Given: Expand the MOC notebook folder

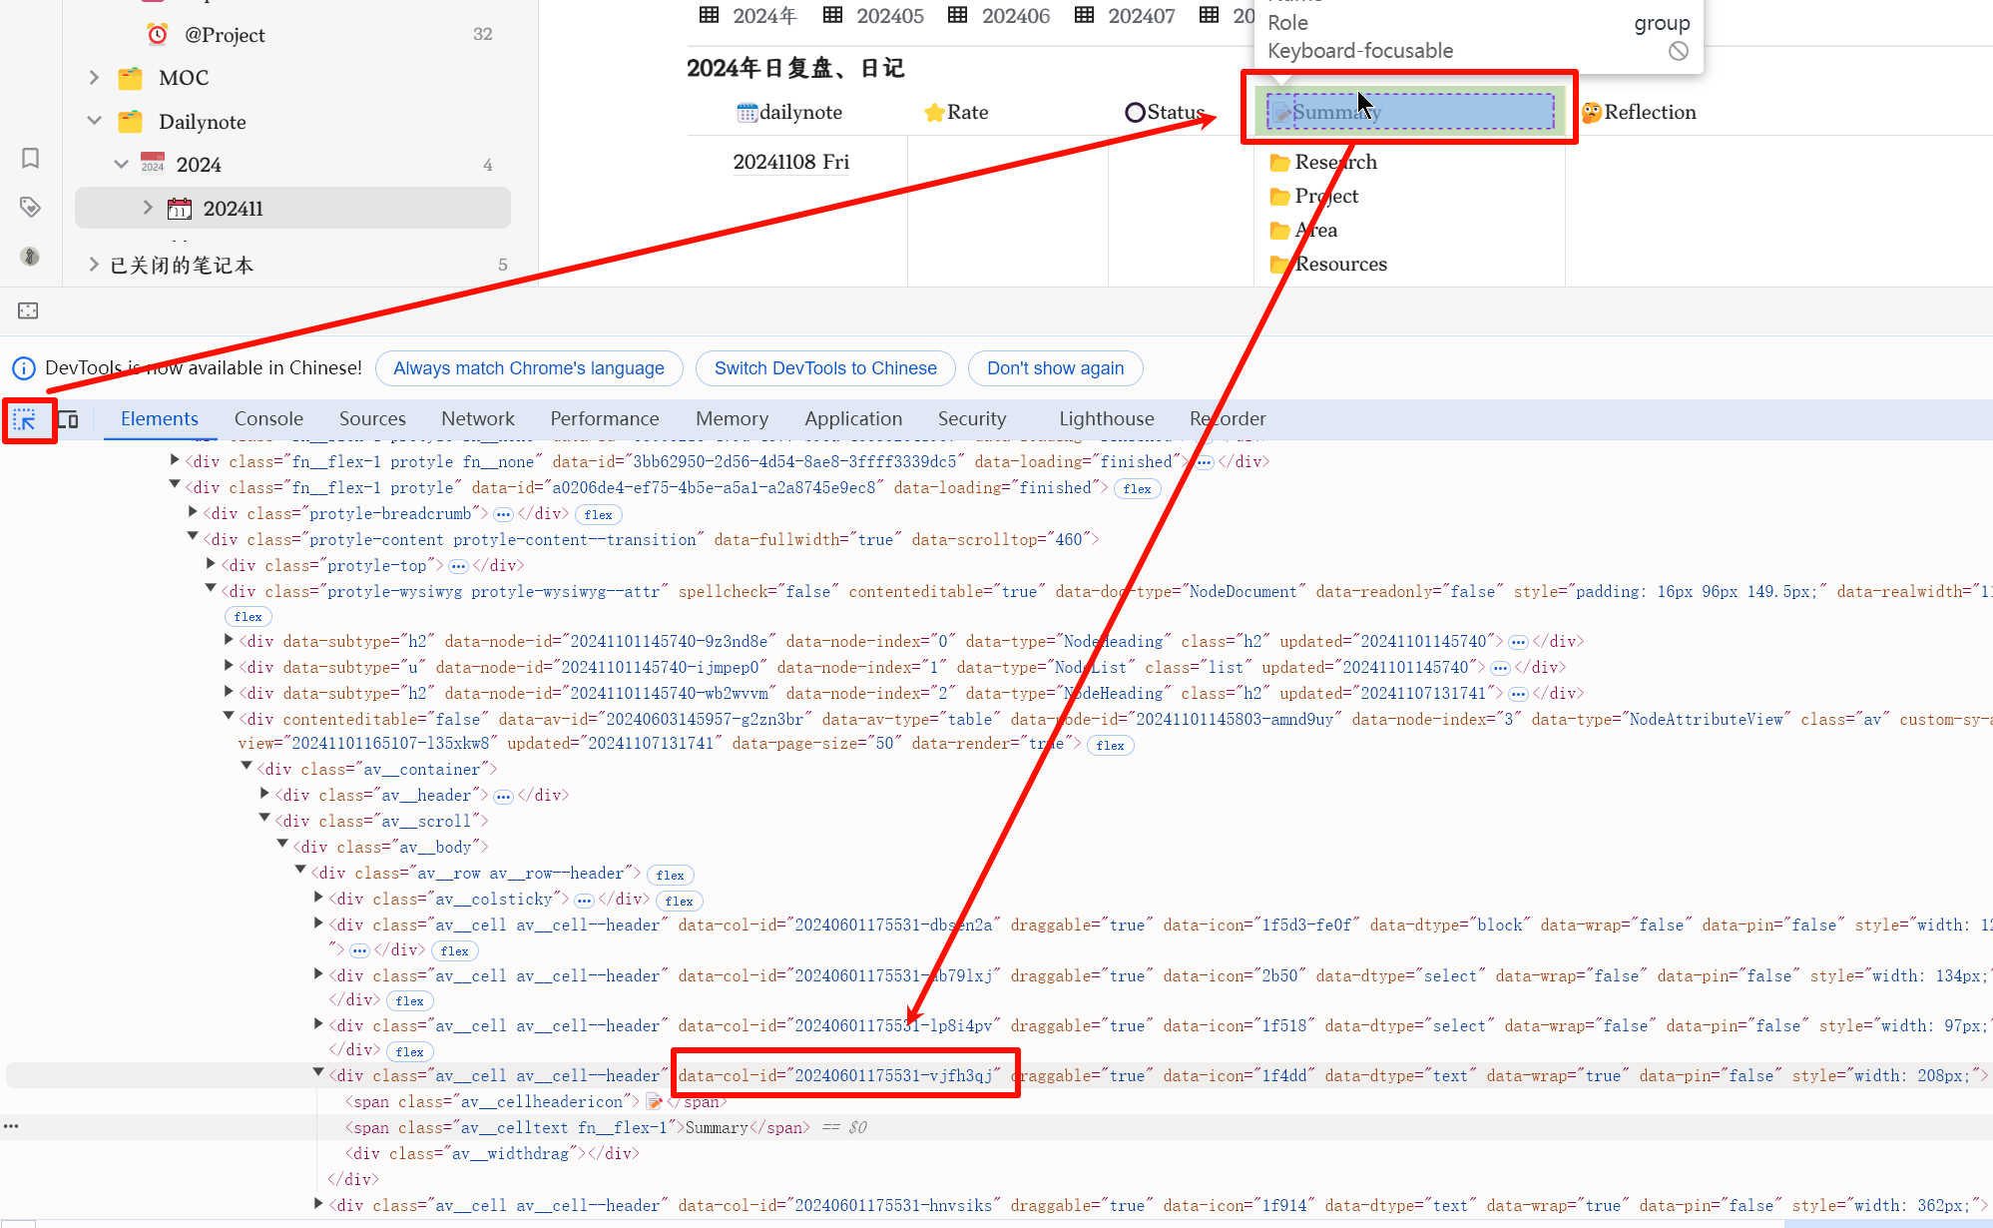Looking at the screenshot, I should 94,78.
